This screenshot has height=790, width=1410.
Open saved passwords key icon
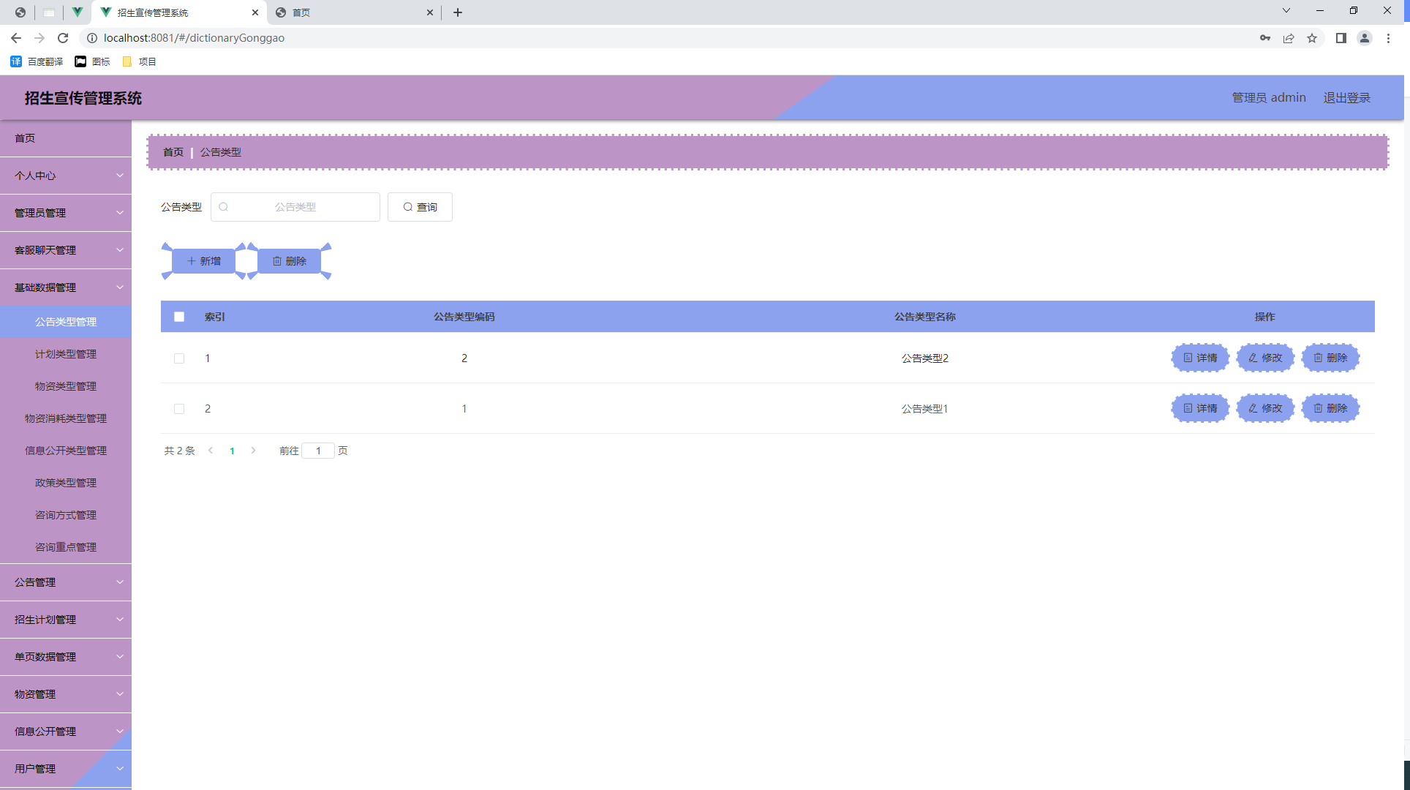pos(1265,38)
